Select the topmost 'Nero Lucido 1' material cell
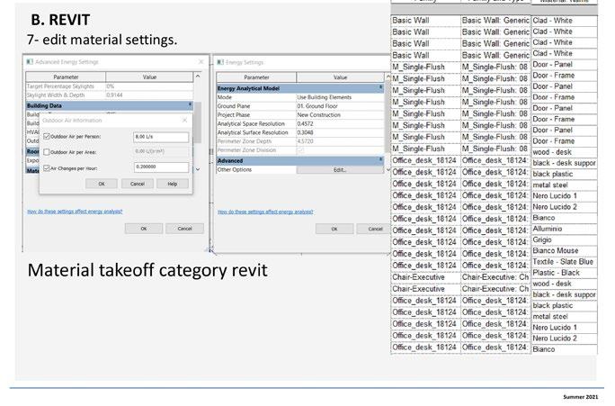615x406 pixels. (564, 195)
